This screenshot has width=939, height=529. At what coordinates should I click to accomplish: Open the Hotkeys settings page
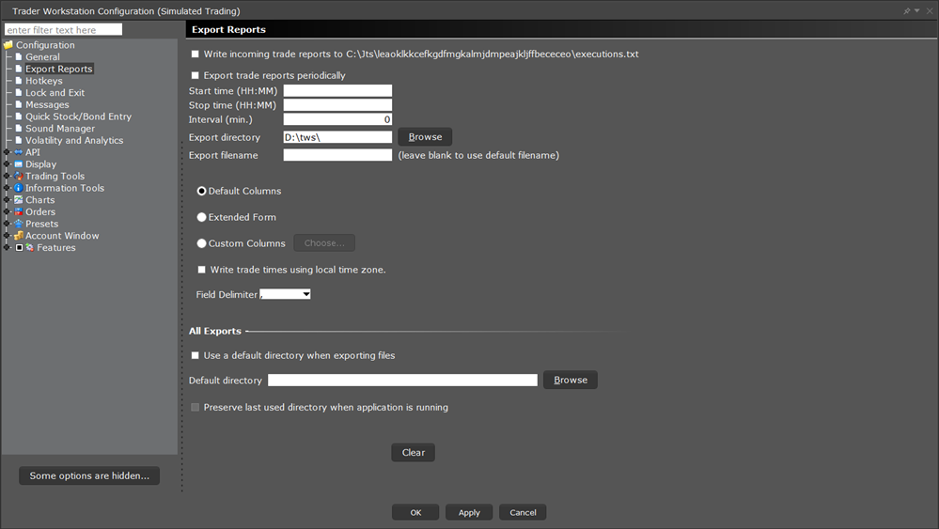(x=44, y=81)
